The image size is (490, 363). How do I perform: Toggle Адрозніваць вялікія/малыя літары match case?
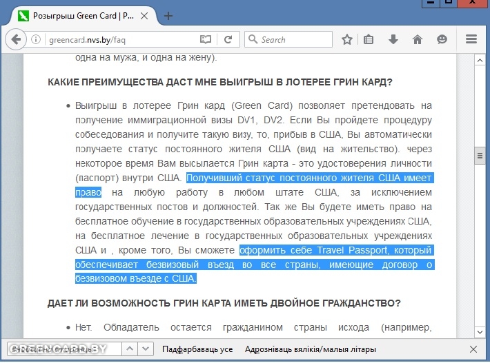[311, 349]
